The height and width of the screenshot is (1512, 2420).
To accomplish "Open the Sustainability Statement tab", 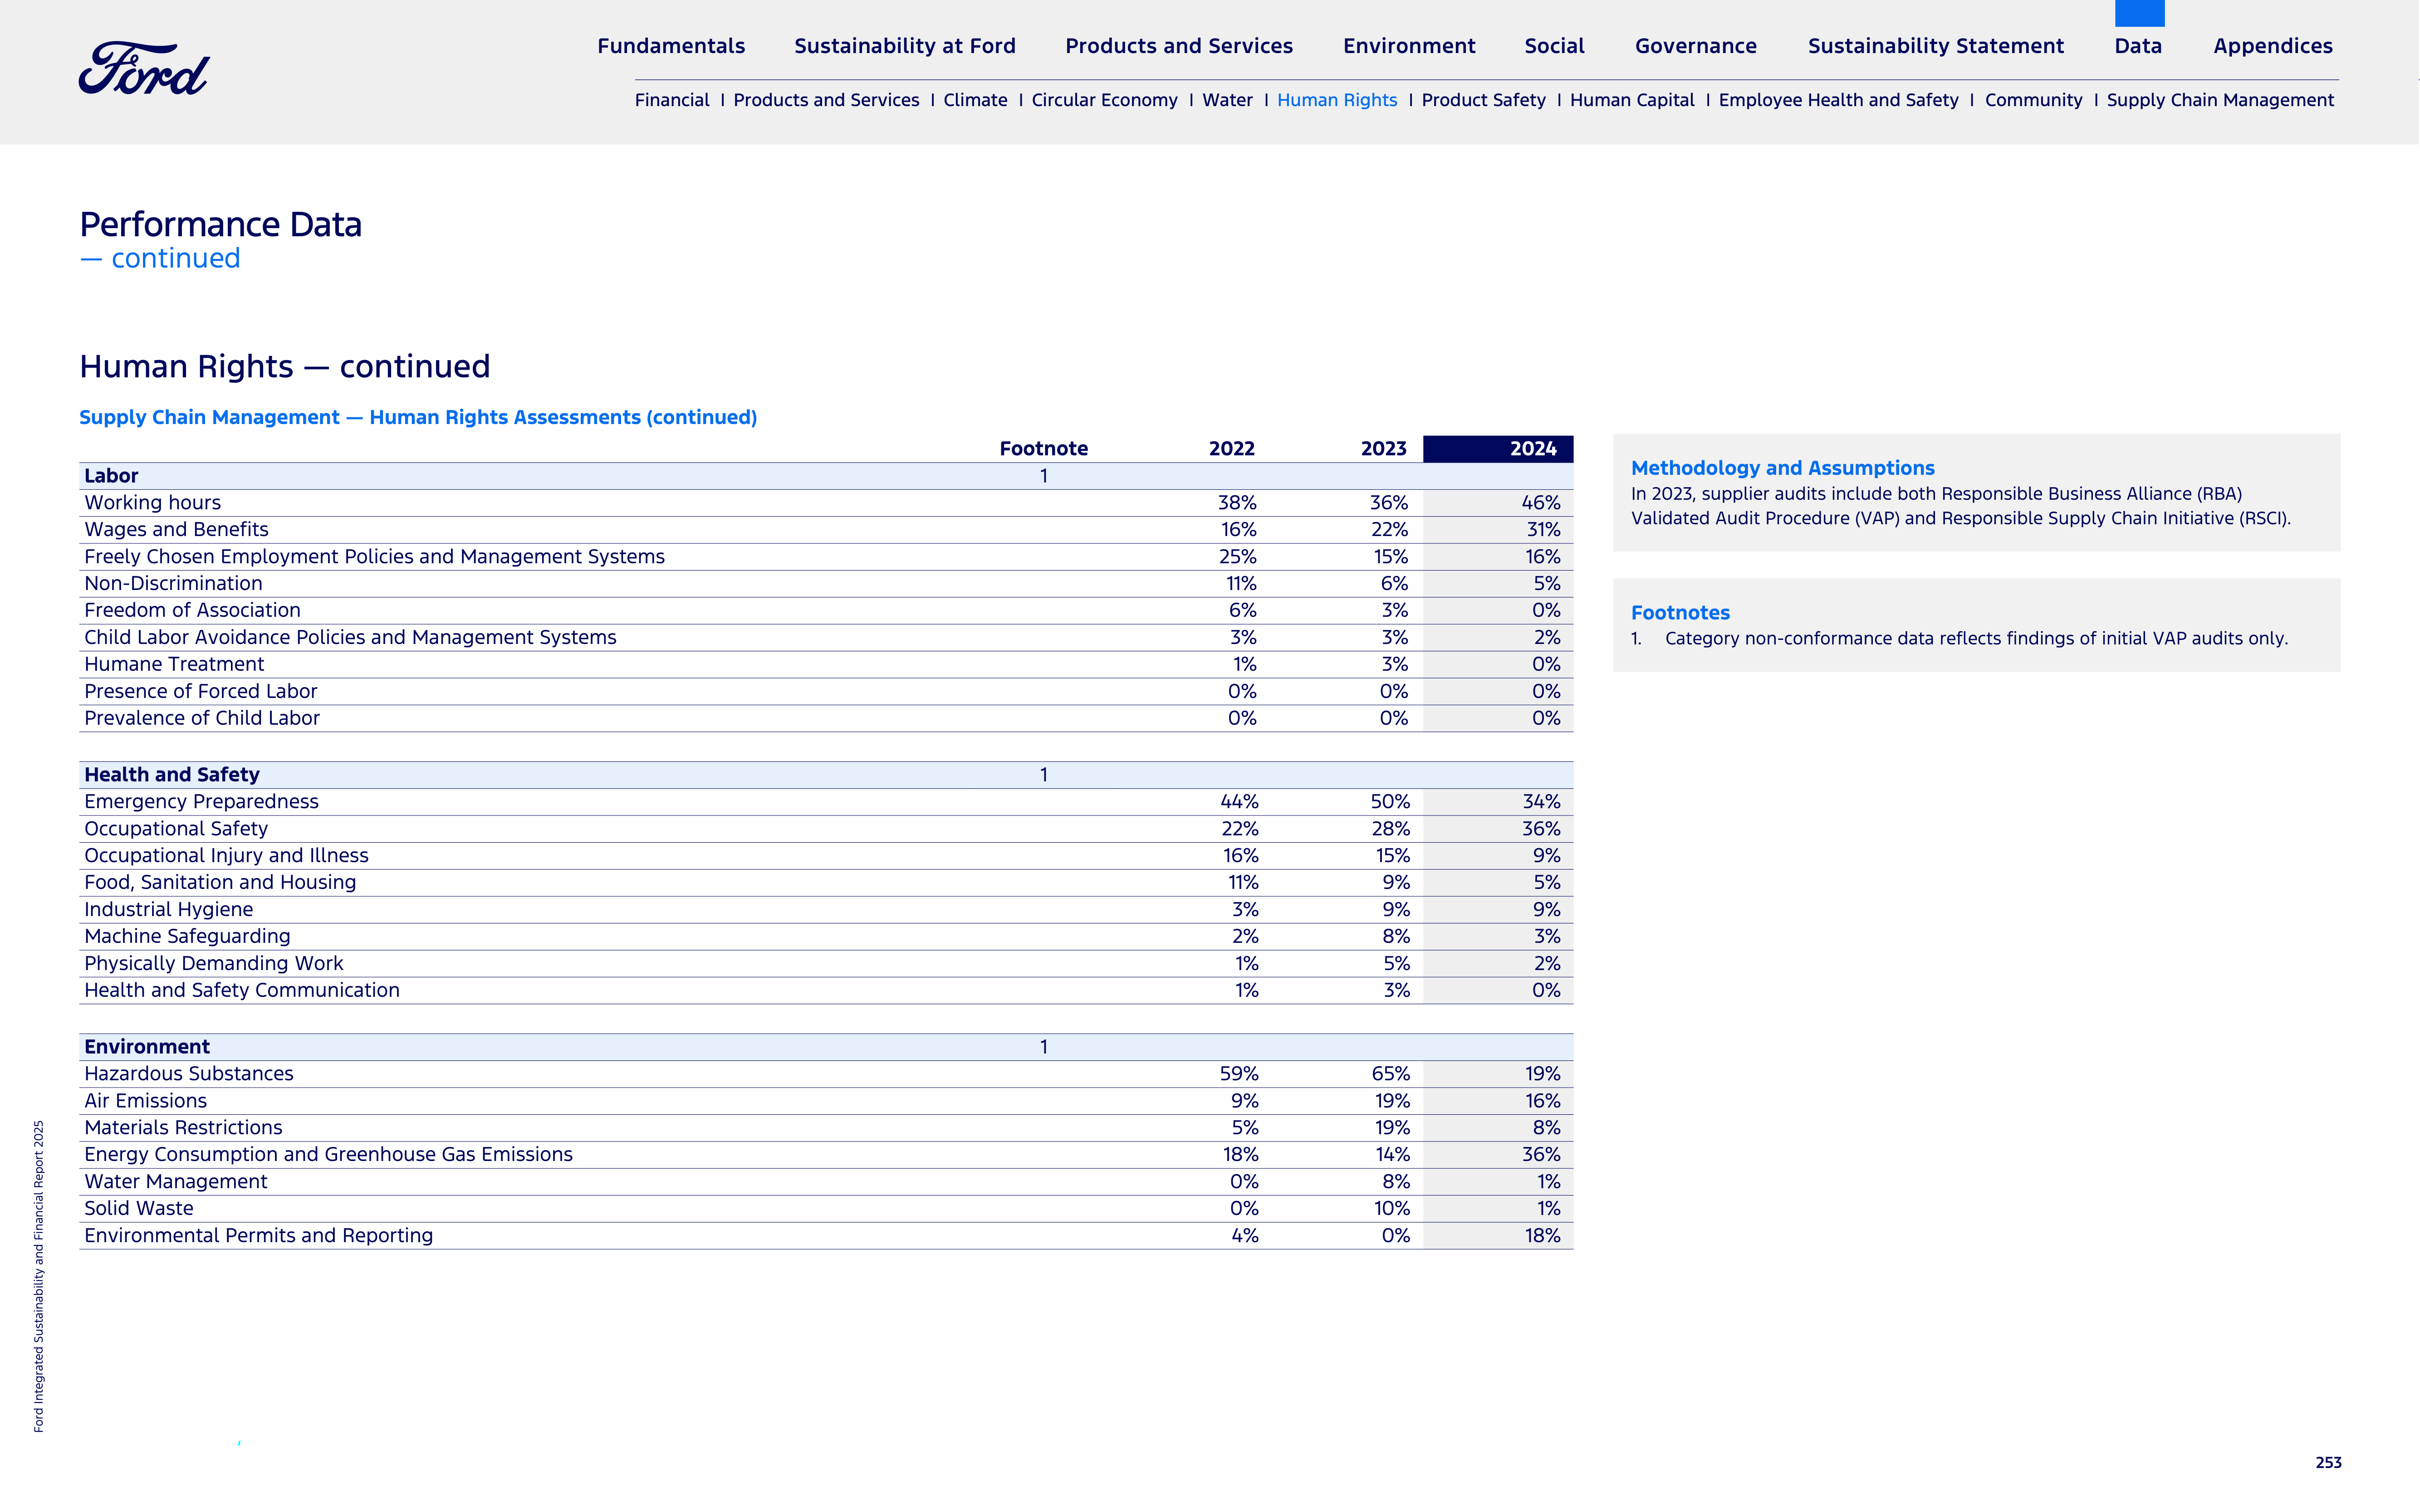I will tap(1936, 46).
